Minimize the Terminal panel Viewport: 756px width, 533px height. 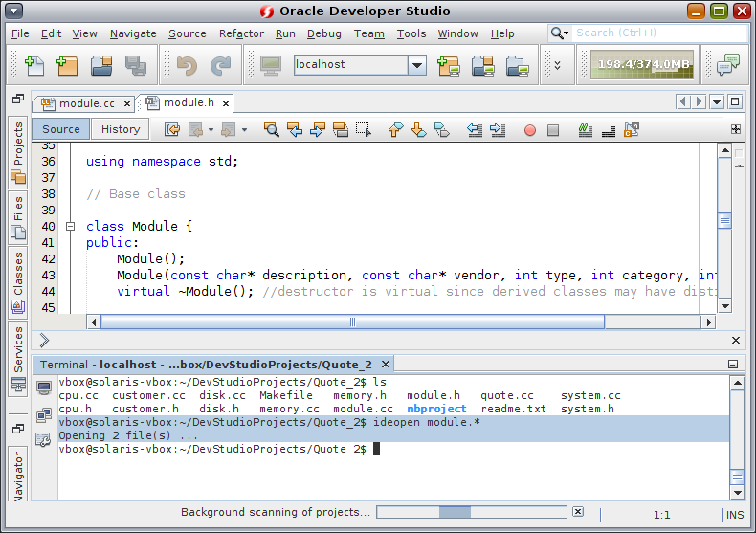(733, 365)
